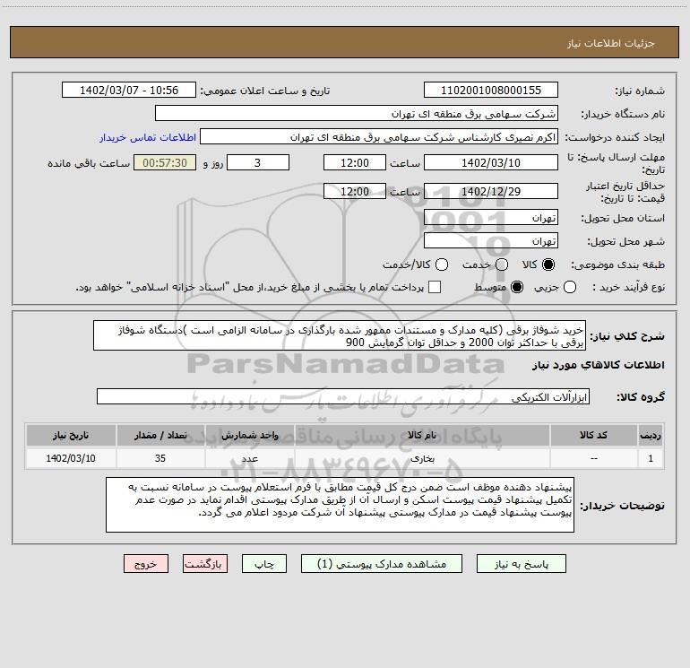Click the جزئیات اطلاعات نیاز page title
The width and height of the screenshot is (690, 668).
tap(611, 43)
